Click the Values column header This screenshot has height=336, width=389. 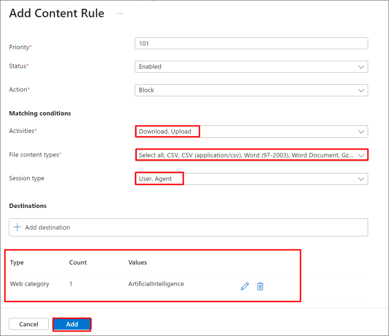[x=138, y=263]
